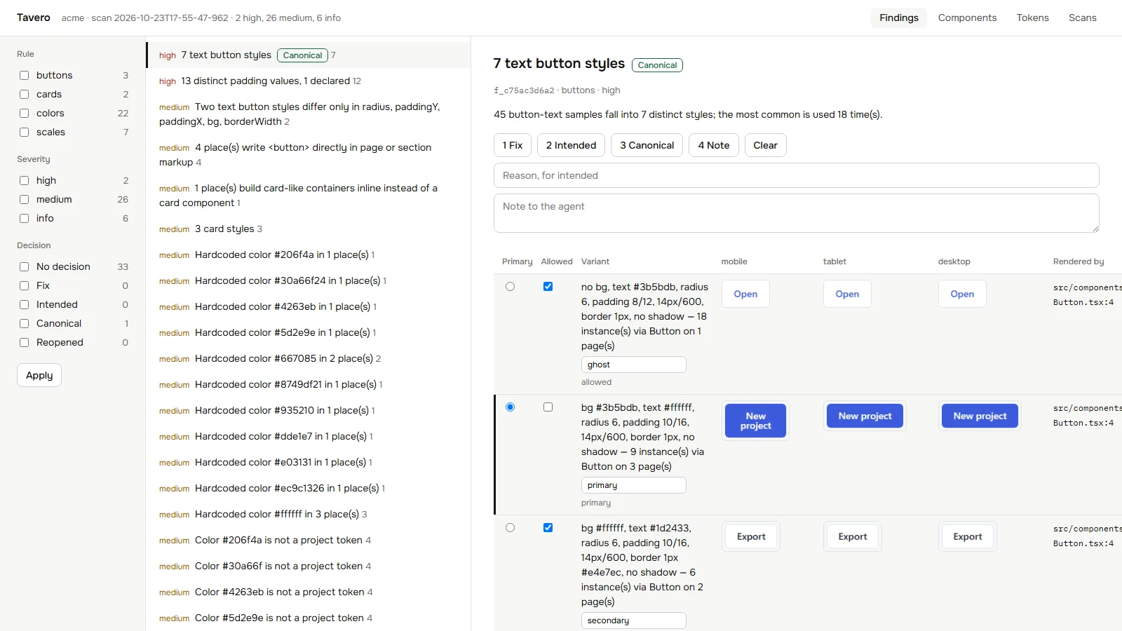
Task: Click the 2 Intended button
Action: pyautogui.click(x=571, y=145)
